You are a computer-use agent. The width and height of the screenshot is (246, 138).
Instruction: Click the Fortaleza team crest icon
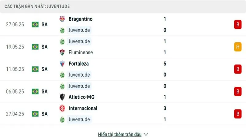point(62,64)
